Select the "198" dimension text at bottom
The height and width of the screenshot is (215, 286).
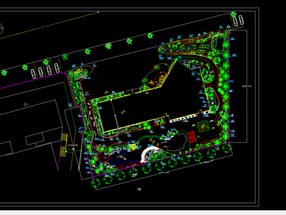click(x=139, y=189)
